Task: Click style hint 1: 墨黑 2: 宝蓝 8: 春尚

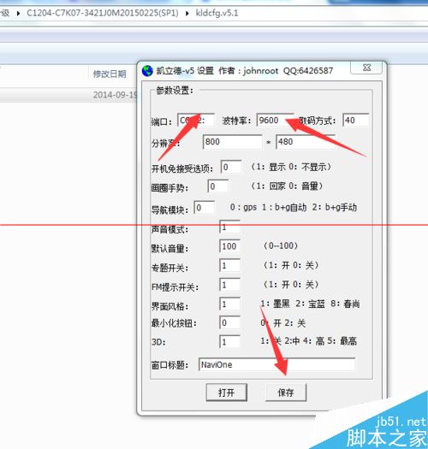Action: [310, 304]
